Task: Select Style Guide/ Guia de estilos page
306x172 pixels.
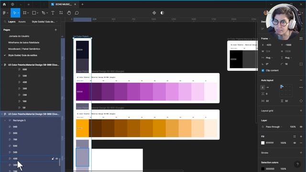Action: click(x=22, y=55)
